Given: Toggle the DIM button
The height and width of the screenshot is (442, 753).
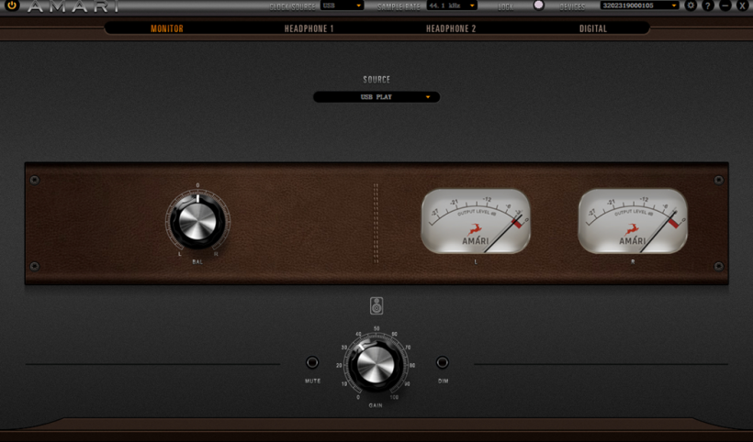Looking at the screenshot, I should tap(443, 362).
